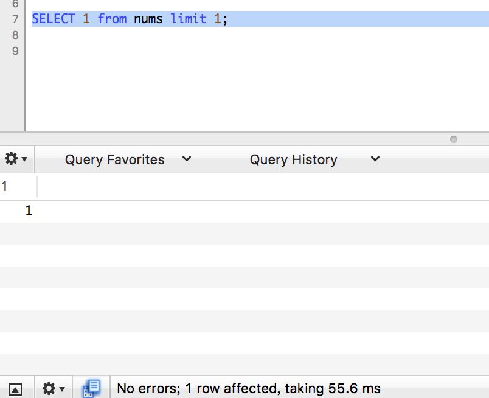Click the blue multi-document table icon
Viewport: 489px width, 398px height.
pos(91,388)
